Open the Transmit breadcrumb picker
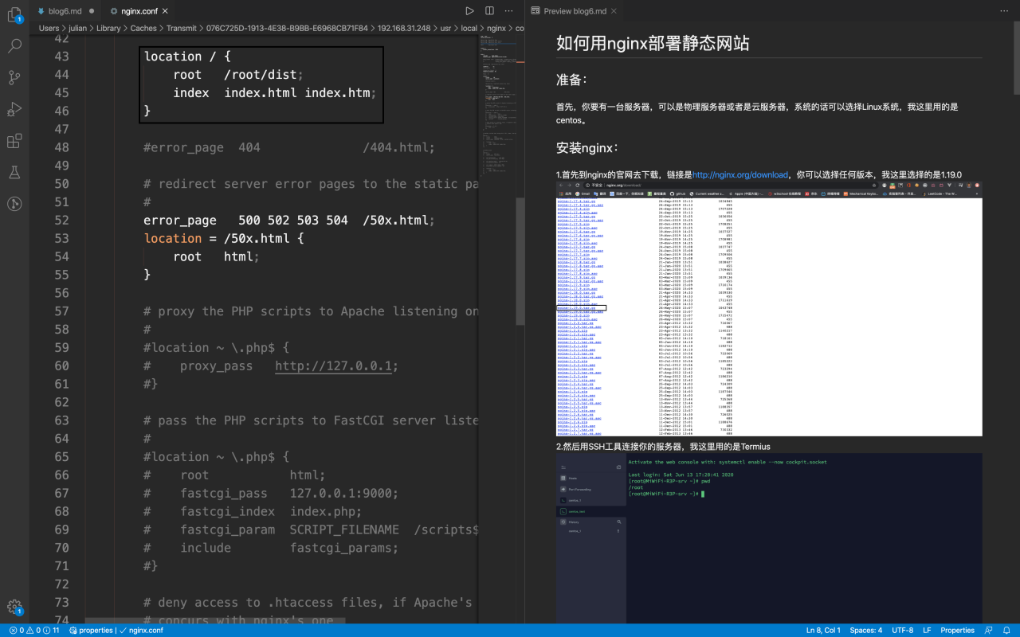 (x=182, y=28)
